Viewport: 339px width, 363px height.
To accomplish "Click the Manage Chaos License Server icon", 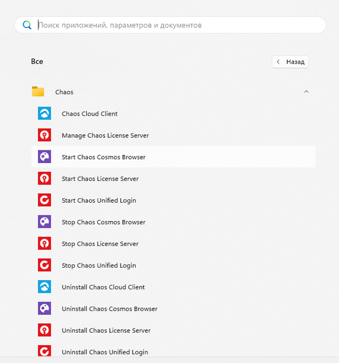I will pyautogui.click(x=44, y=135).
